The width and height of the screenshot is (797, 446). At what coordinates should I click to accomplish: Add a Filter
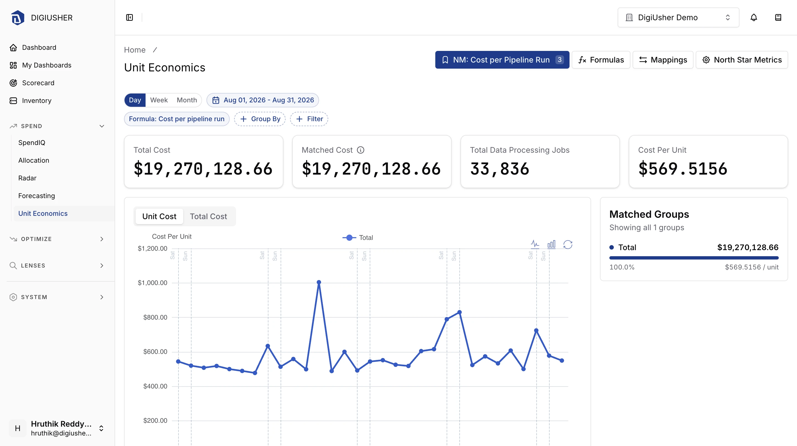tap(309, 119)
